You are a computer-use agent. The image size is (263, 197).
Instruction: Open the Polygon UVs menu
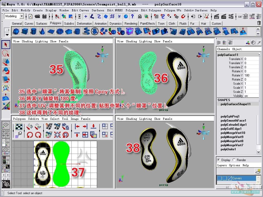point(173,10)
